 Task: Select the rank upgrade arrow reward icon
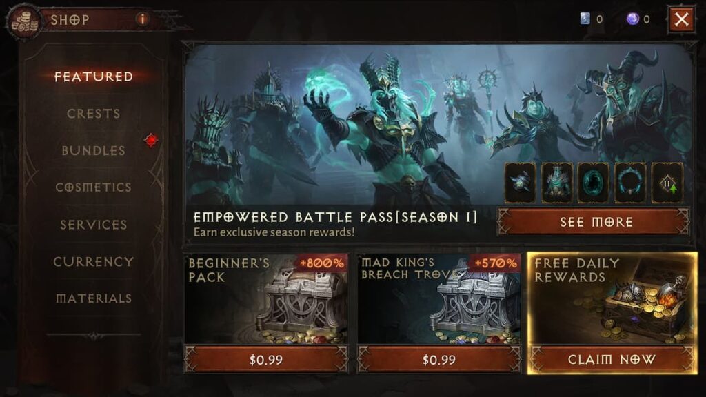point(667,183)
